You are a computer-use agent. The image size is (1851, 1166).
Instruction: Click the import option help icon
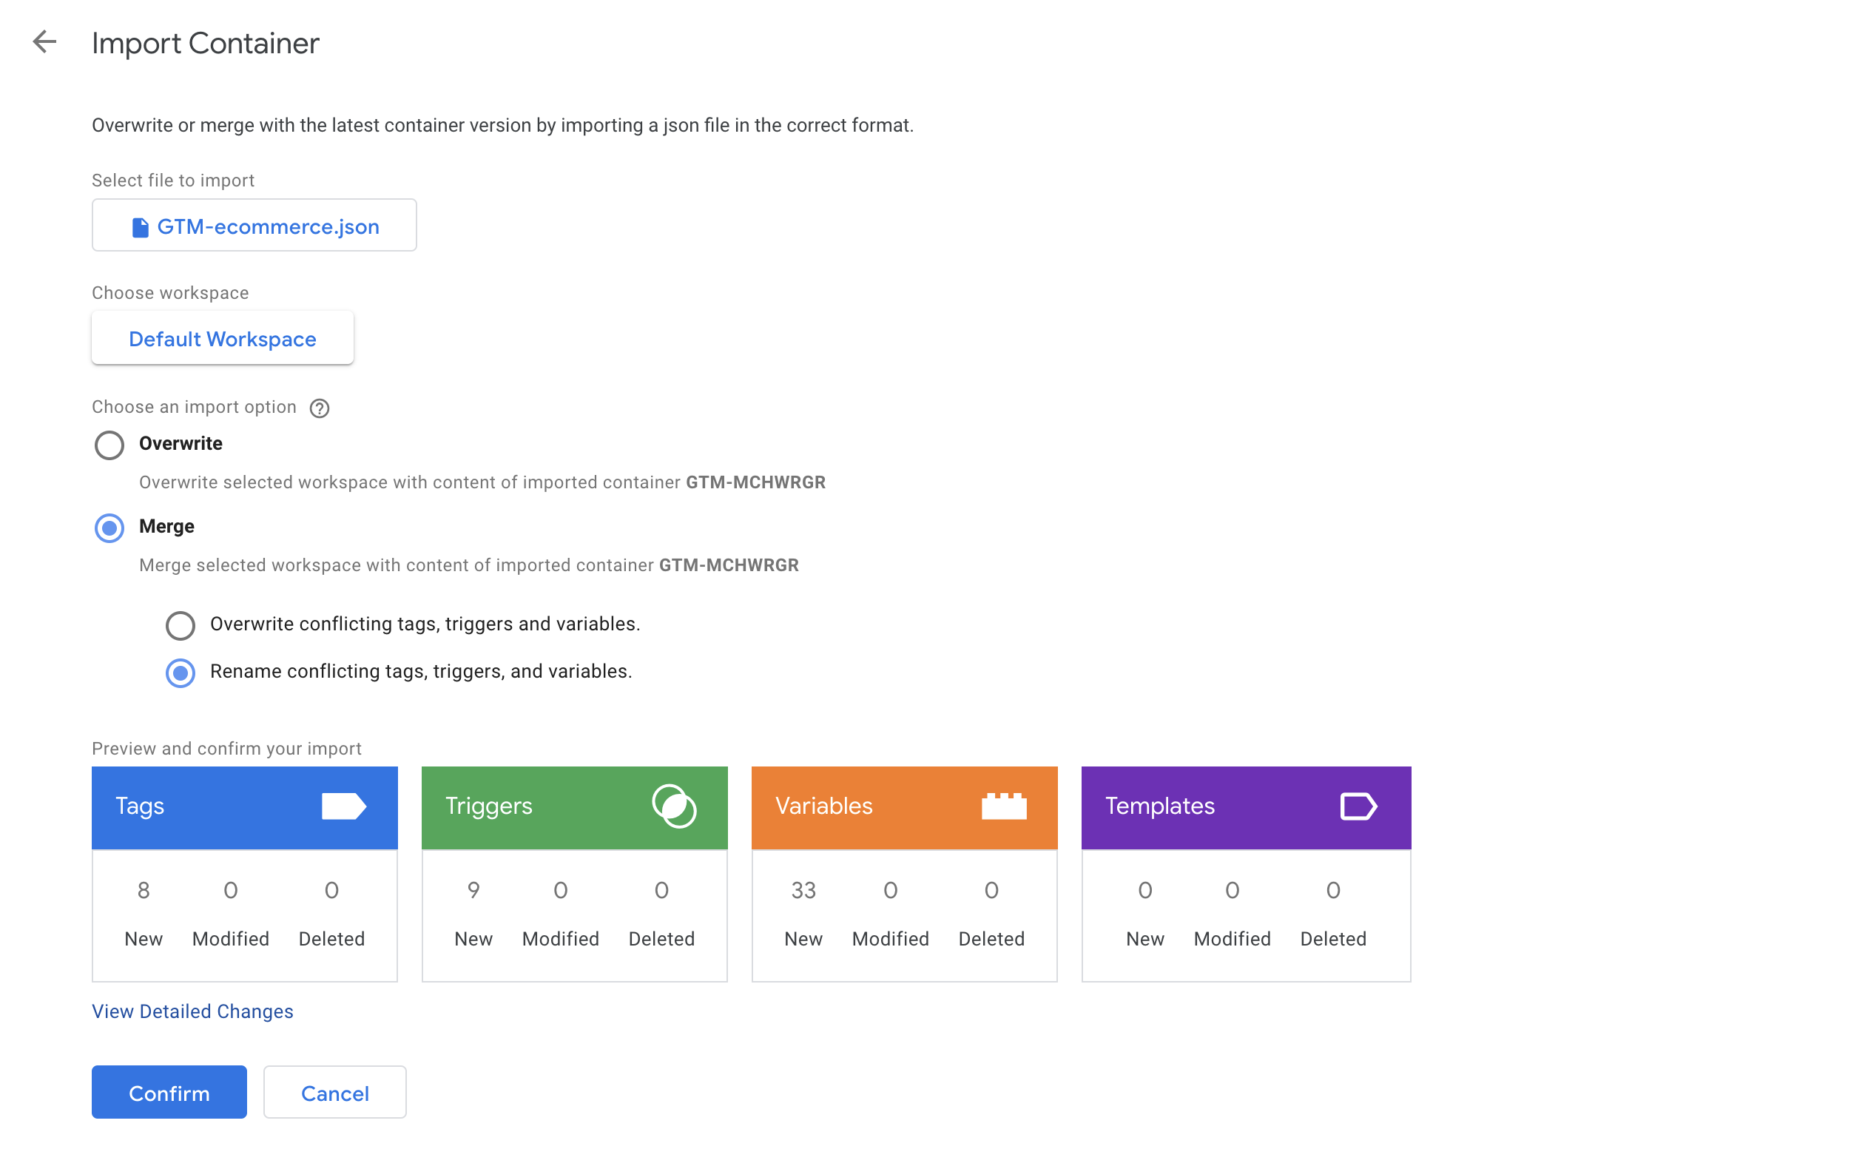[319, 408]
